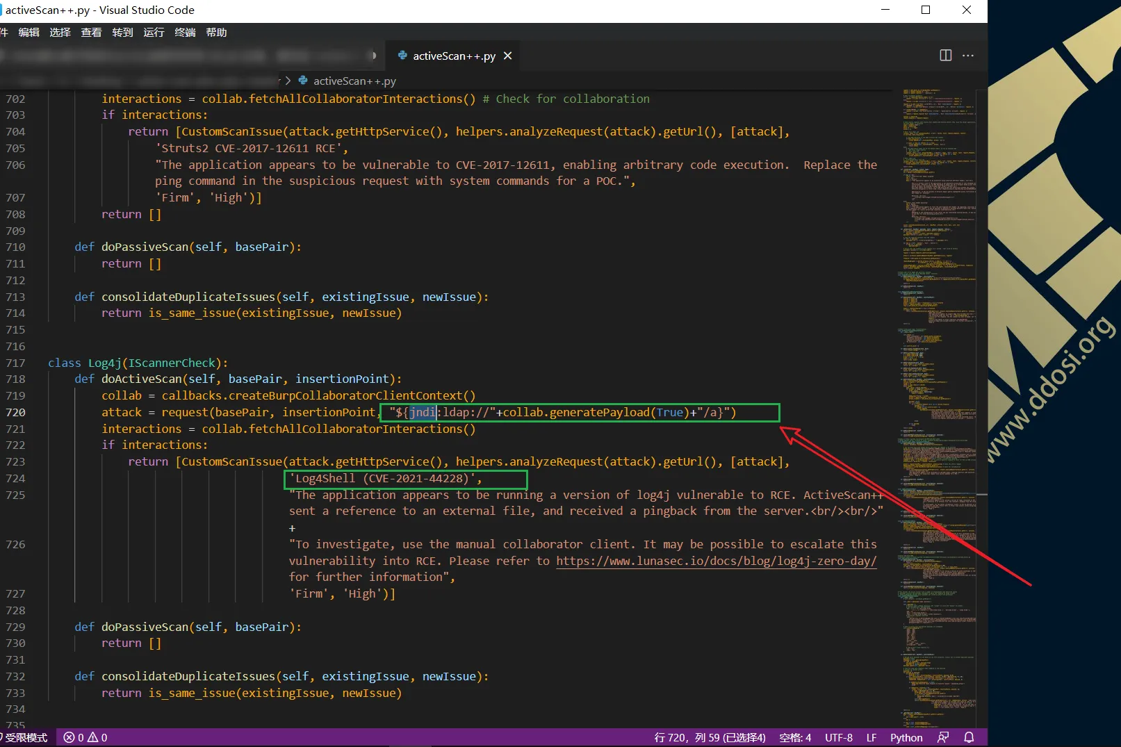Click 'collab.generatePayload(True)' on line 720
Image resolution: width=1121 pixels, height=747 pixels.
click(x=596, y=413)
